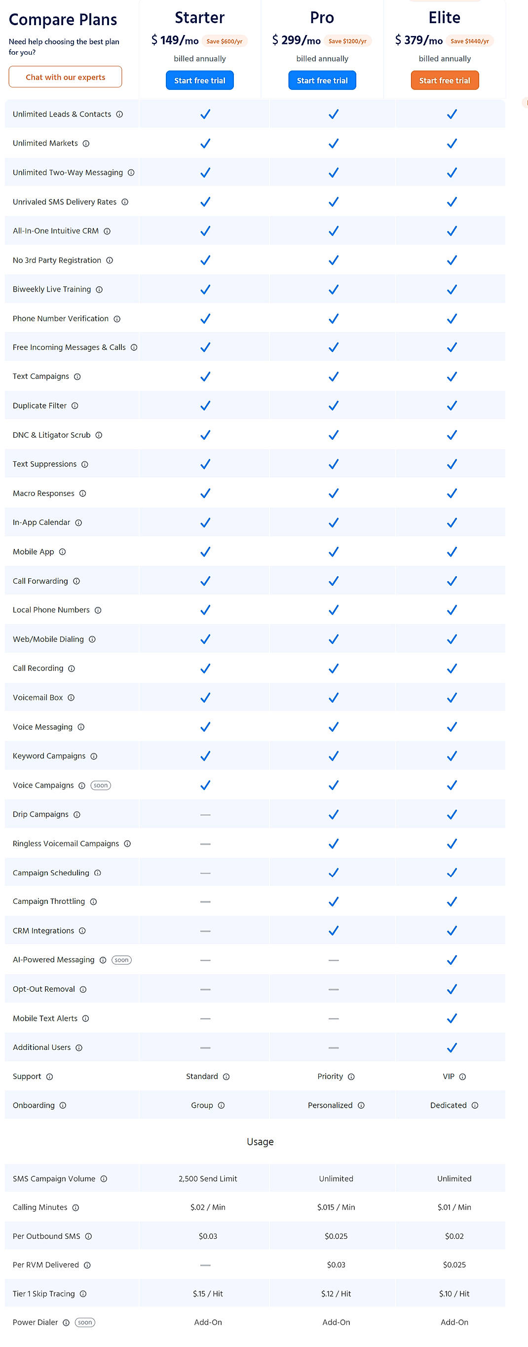Start free trial on the Starter plan
Screen dimensions: 528x1347
click(x=200, y=80)
